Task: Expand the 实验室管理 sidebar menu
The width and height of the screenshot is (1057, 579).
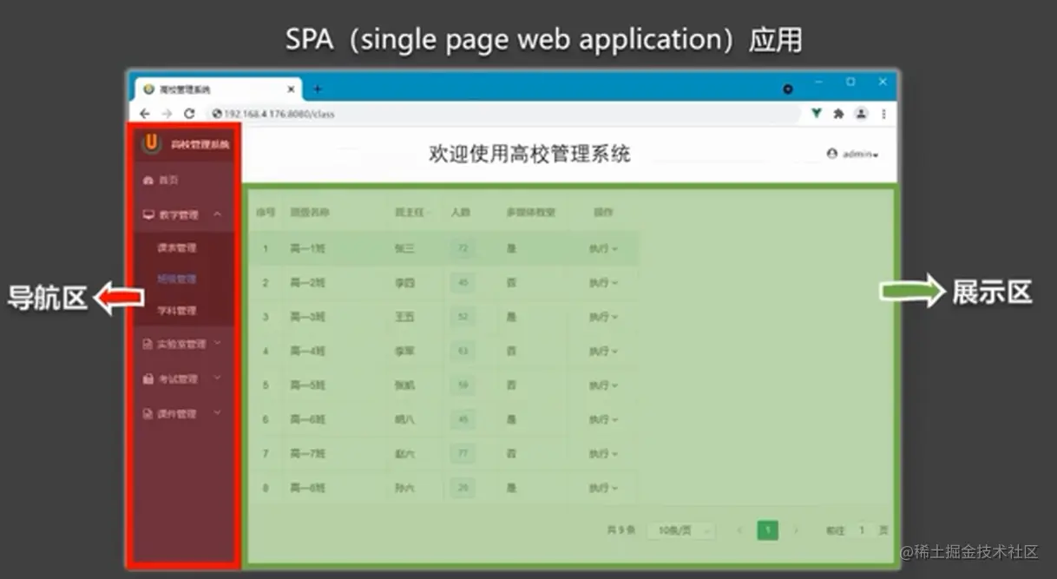Action: pos(184,344)
